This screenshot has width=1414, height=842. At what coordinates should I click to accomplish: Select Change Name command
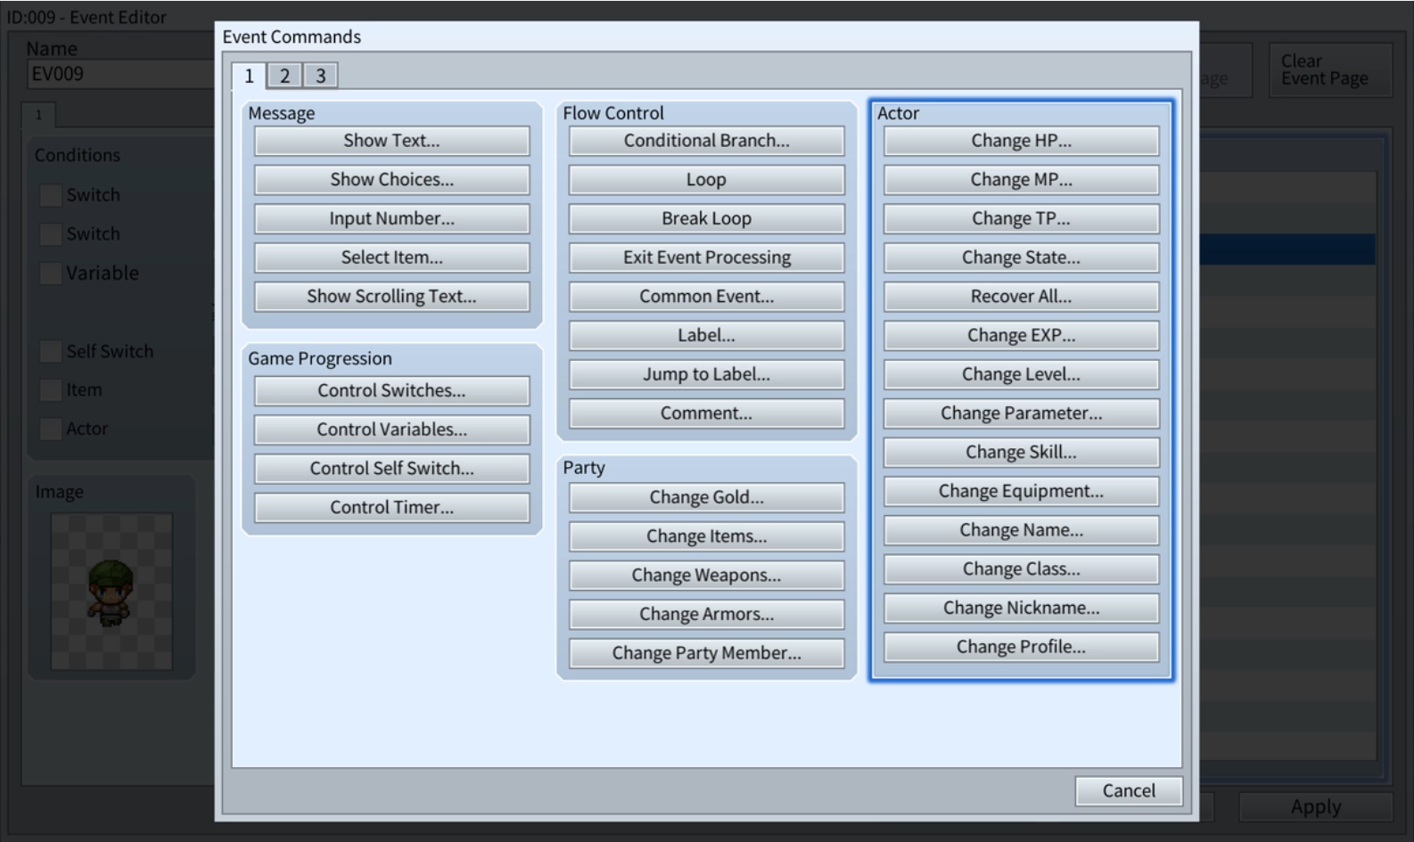(1021, 530)
